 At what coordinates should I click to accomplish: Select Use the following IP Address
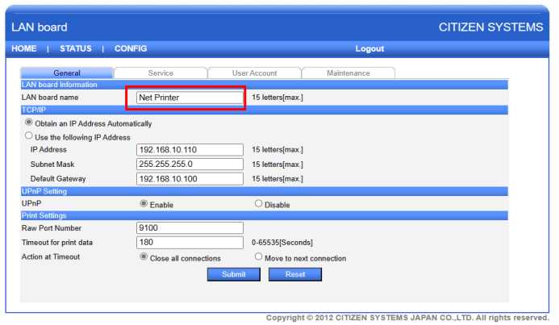(30, 136)
